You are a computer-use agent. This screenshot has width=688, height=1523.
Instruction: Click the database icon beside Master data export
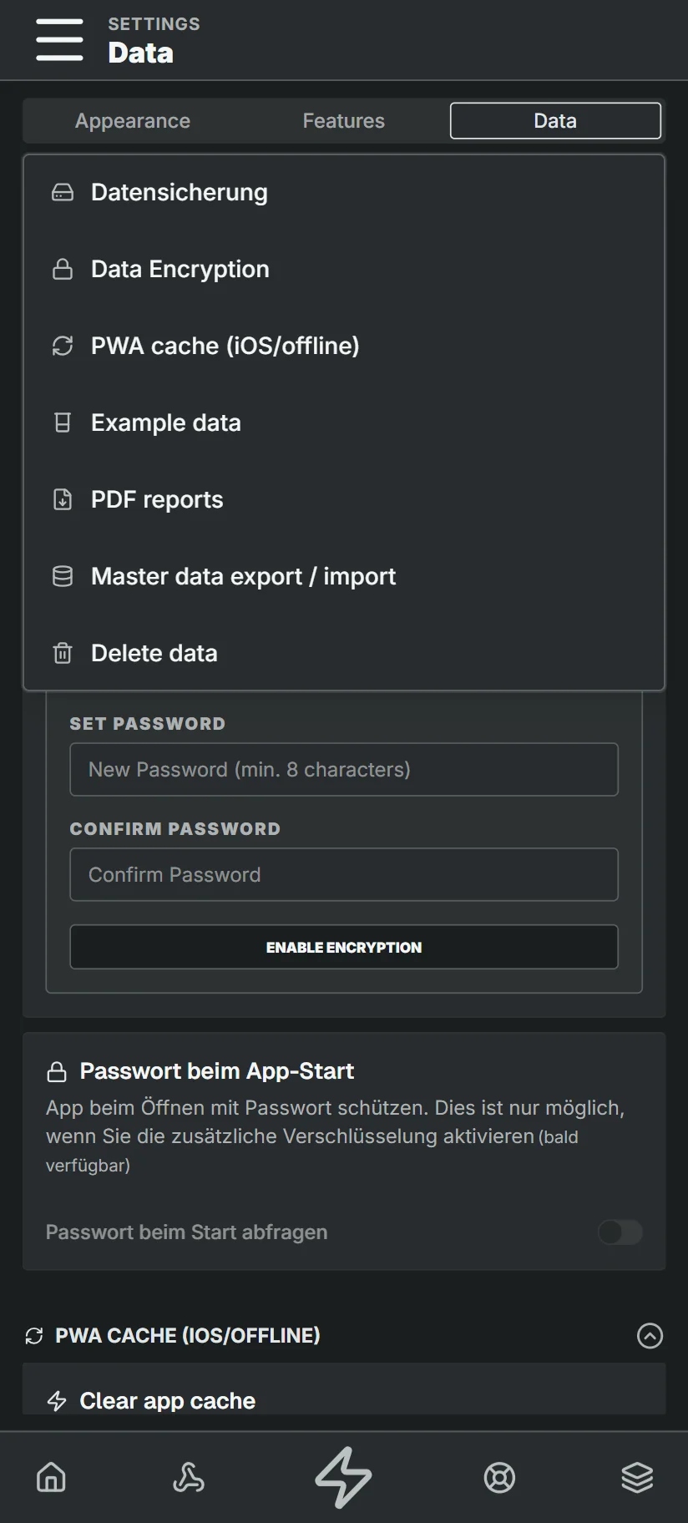(63, 577)
